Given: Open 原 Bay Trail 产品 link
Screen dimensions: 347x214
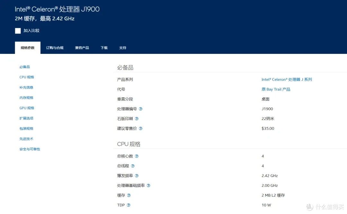Looking at the screenshot, I should pyautogui.click(x=276, y=89).
